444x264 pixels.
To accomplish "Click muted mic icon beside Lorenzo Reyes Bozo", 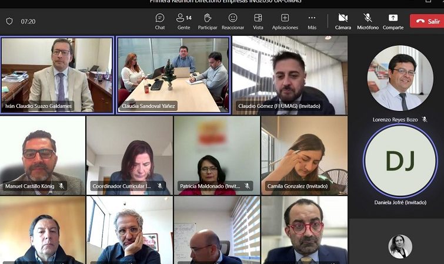I will pos(425,120).
